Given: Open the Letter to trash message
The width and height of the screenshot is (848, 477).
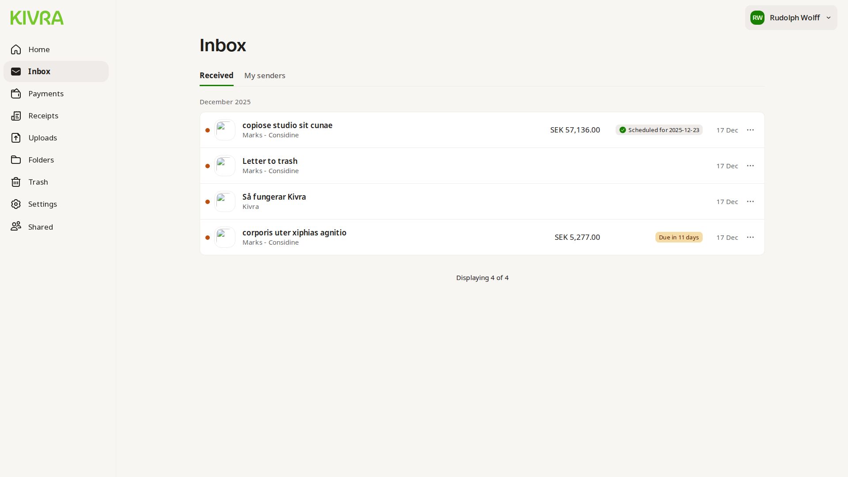Looking at the screenshot, I should [270, 161].
